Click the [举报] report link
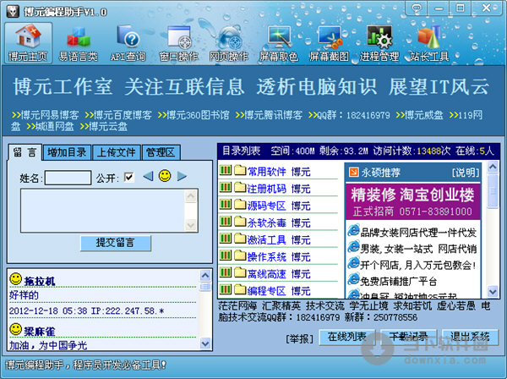Screen dimensions: 507x379 click(x=299, y=339)
